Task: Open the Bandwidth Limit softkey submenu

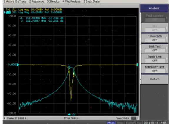Action: pos(155,69)
